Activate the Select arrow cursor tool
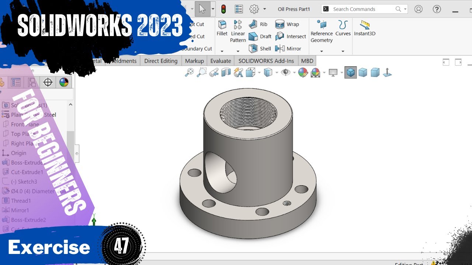The image size is (472, 265). pos(202,9)
